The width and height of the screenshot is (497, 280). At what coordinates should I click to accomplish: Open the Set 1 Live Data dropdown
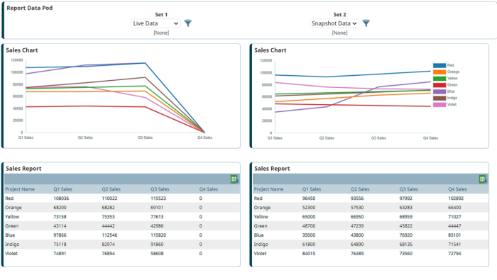coord(155,23)
